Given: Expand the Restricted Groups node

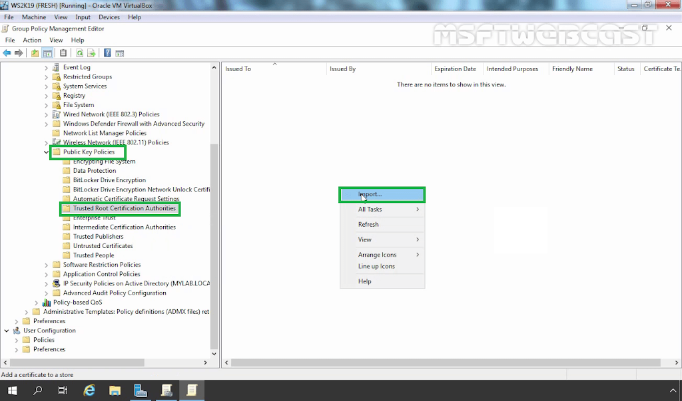Looking at the screenshot, I should click(46, 77).
